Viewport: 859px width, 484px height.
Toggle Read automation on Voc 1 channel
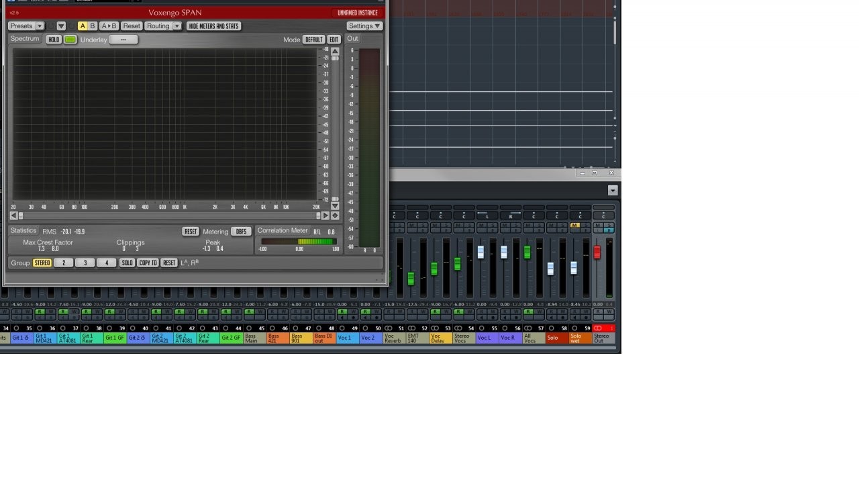(342, 312)
